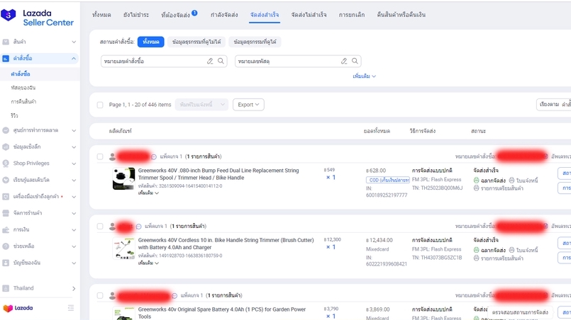Click the จัดการร้านค้า sidebar icon

(x=6, y=213)
